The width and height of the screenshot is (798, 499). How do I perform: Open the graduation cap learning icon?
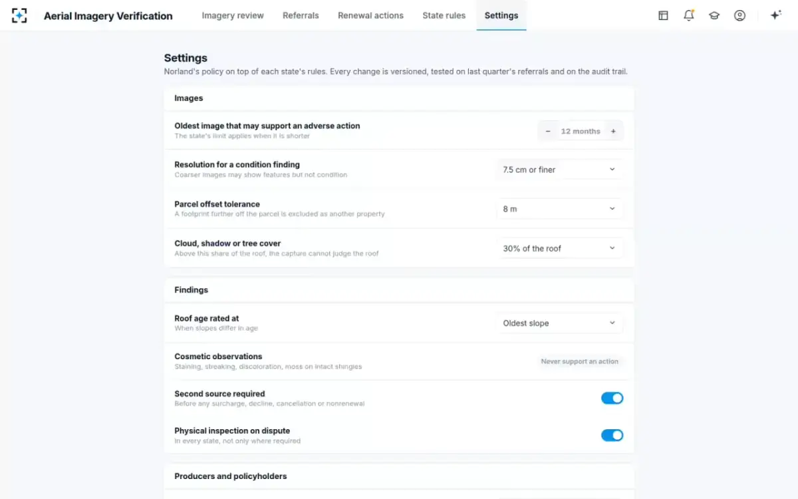pyautogui.click(x=714, y=15)
